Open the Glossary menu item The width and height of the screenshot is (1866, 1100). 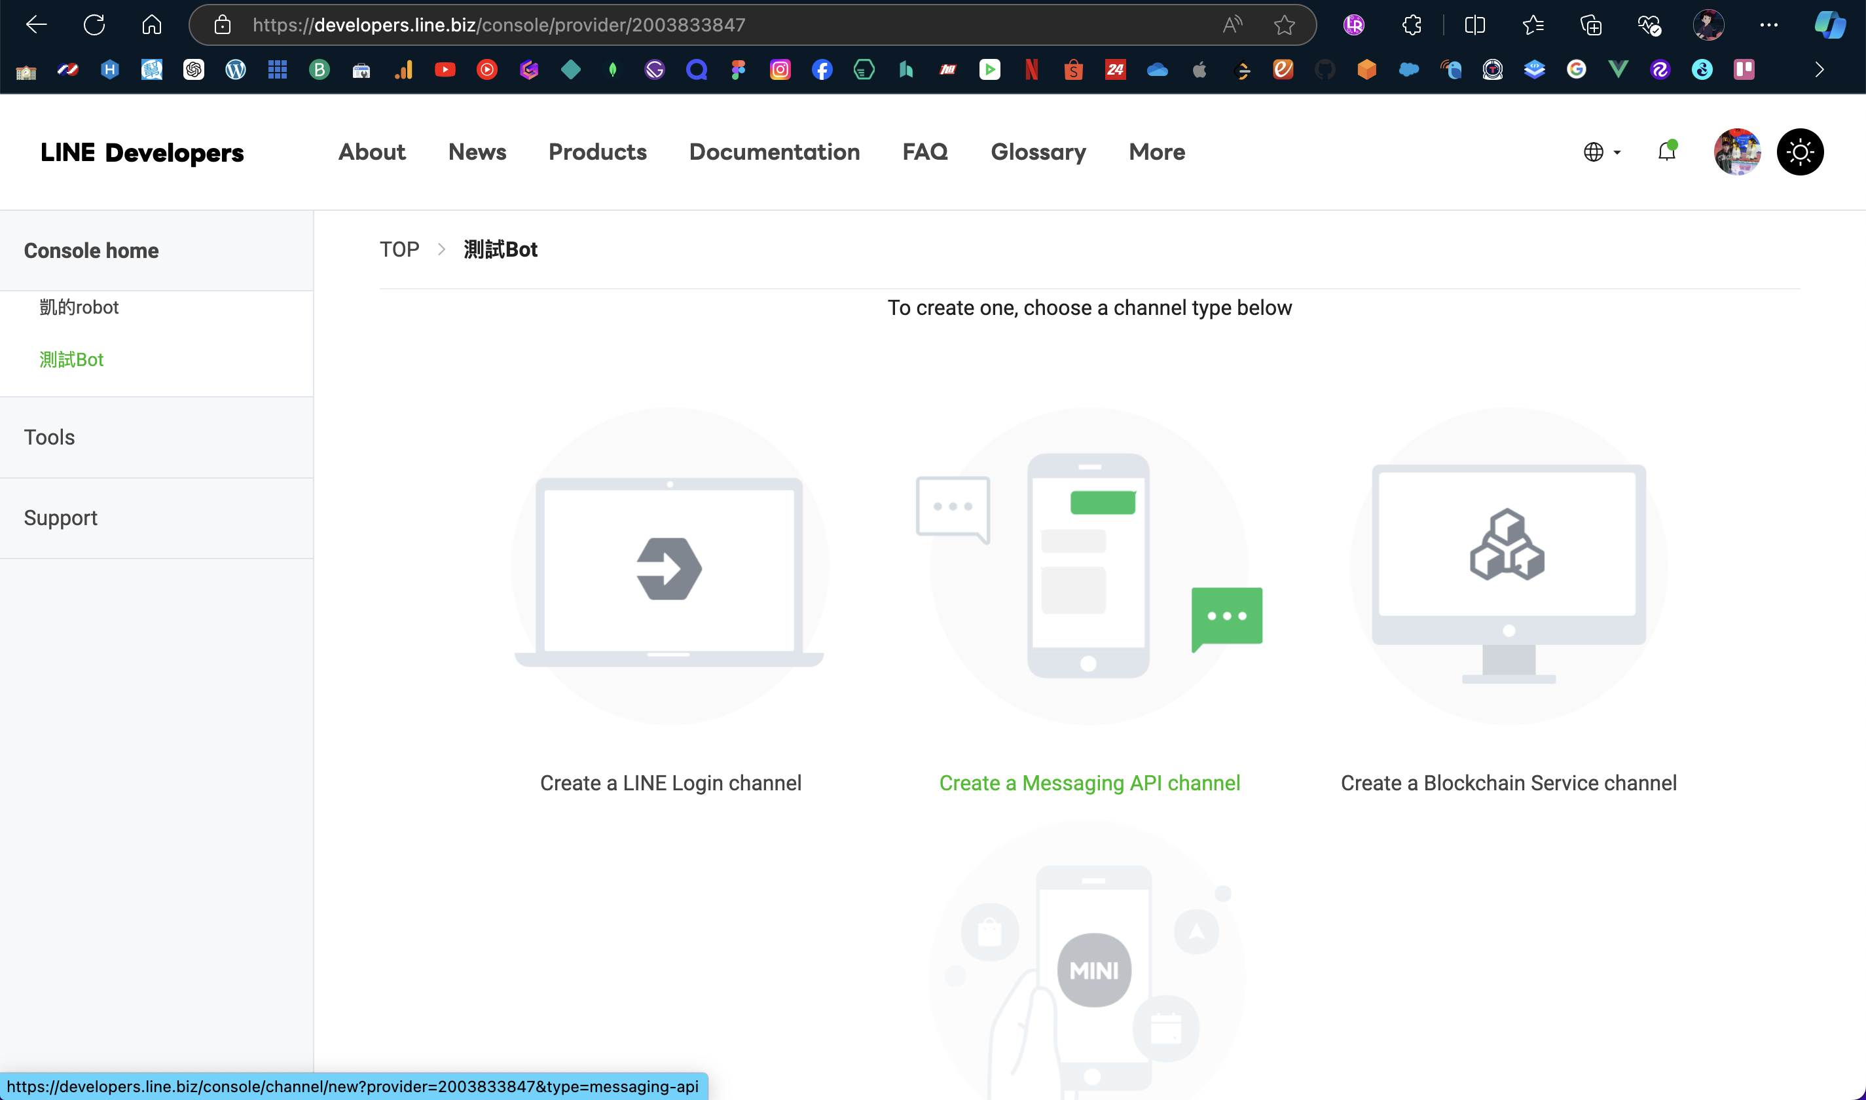1038,152
